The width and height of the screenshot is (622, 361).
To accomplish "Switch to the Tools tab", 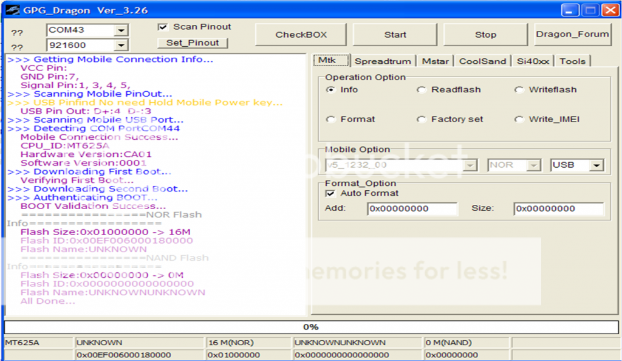I will [x=572, y=61].
